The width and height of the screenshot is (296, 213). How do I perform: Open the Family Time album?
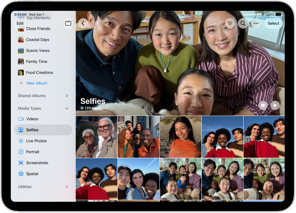point(43,61)
